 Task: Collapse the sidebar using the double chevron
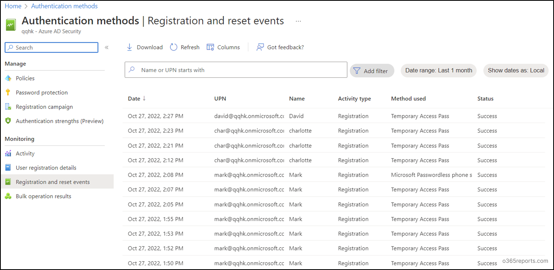click(x=107, y=47)
